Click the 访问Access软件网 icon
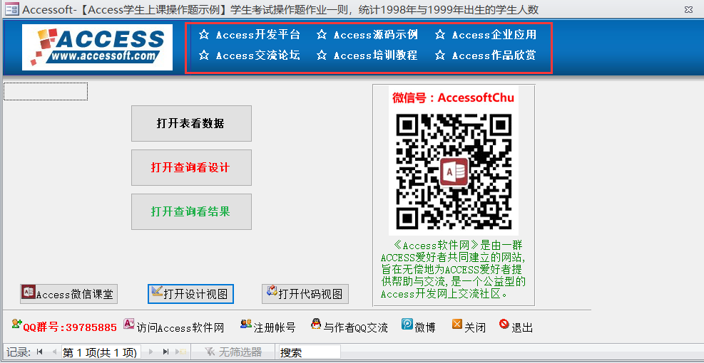 (x=129, y=324)
